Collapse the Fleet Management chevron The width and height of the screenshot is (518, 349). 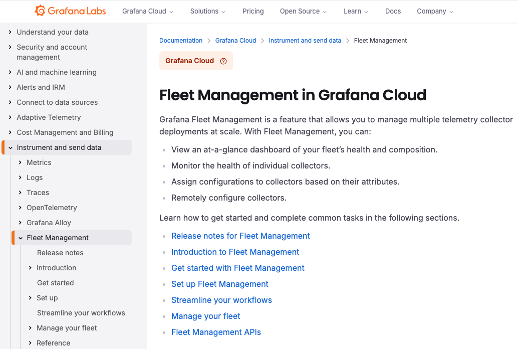21,238
